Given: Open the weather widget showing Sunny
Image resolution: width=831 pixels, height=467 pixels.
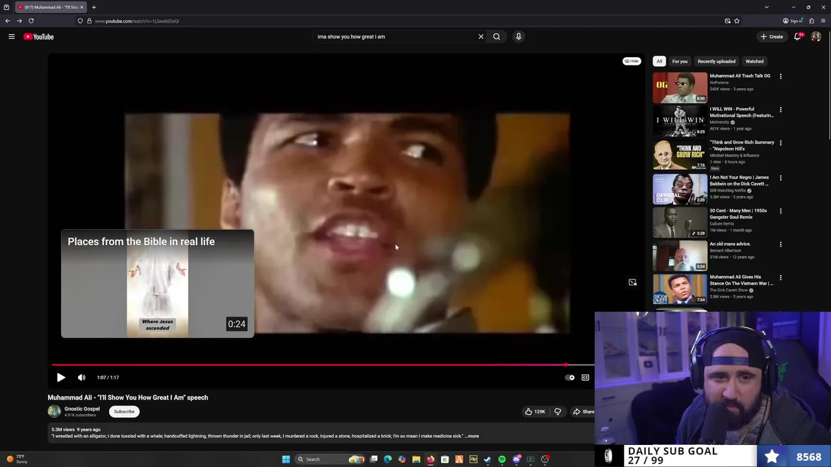Looking at the screenshot, I should point(17,459).
